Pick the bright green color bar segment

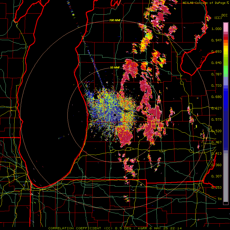[226, 70]
